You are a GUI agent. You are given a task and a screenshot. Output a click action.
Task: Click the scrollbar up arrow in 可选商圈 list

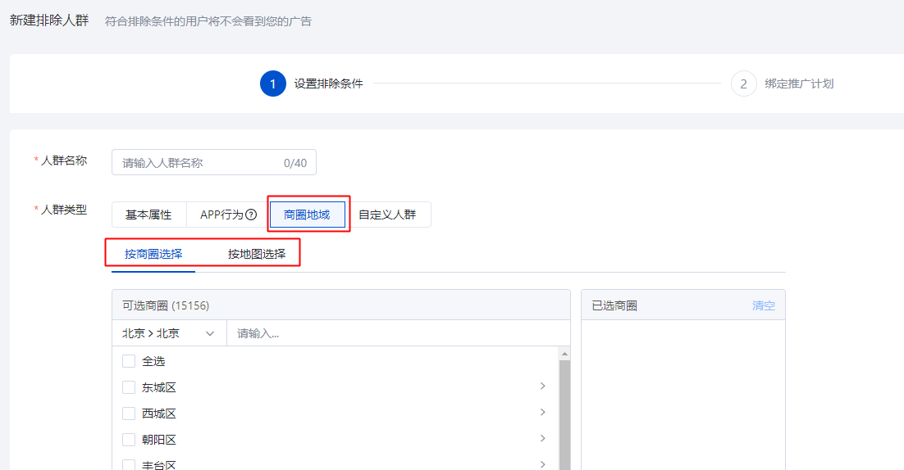coord(564,354)
